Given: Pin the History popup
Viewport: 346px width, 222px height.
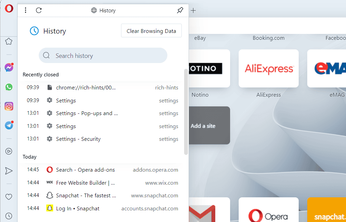Looking at the screenshot, I should 180,10.
